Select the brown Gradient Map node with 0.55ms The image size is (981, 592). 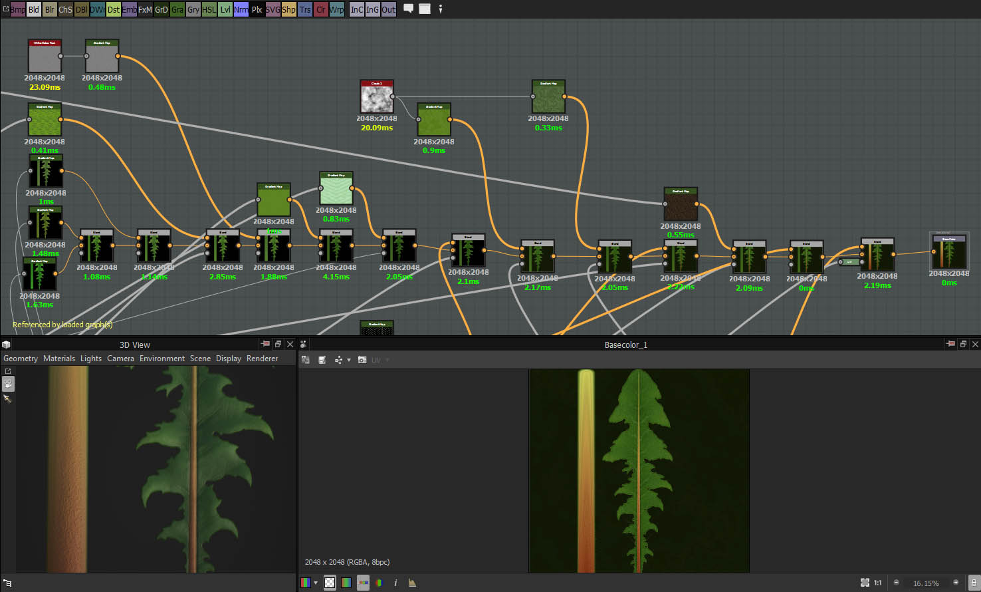pyautogui.click(x=681, y=204)
